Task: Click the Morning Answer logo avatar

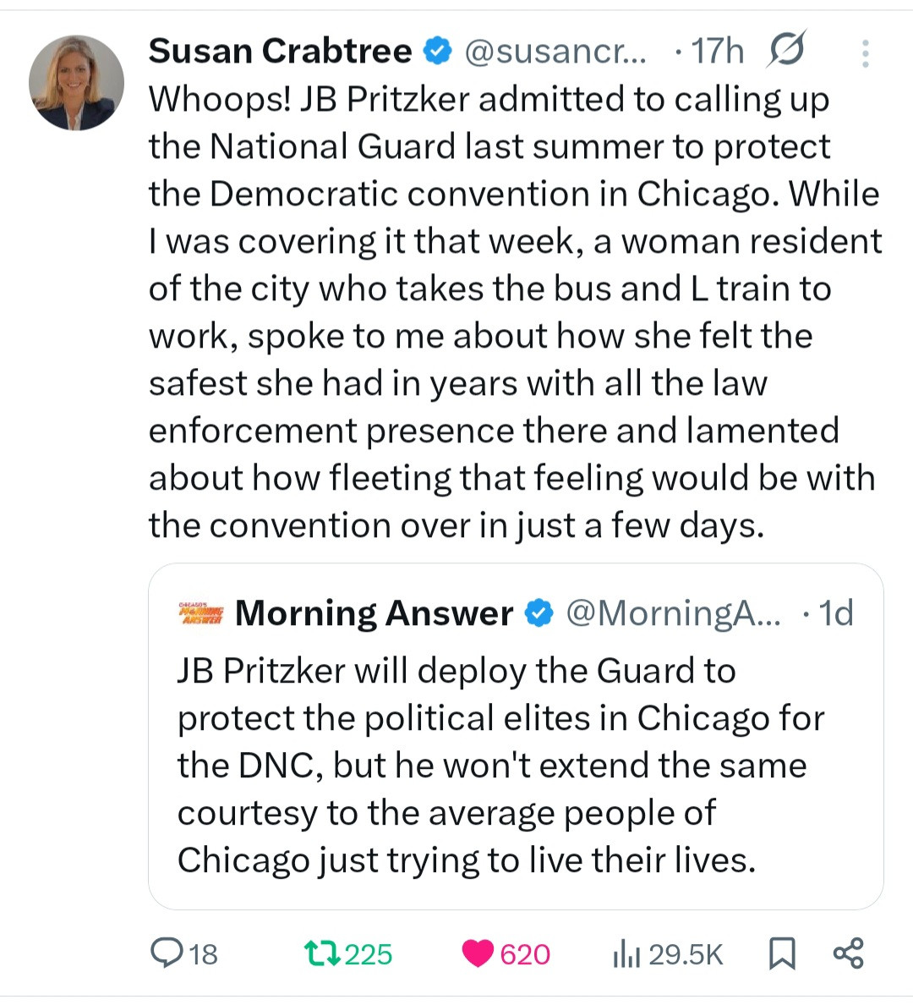Action: tap(200, 613)
